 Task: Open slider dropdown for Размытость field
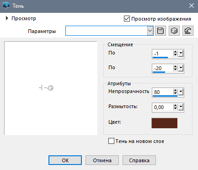(x=181, y=107)
